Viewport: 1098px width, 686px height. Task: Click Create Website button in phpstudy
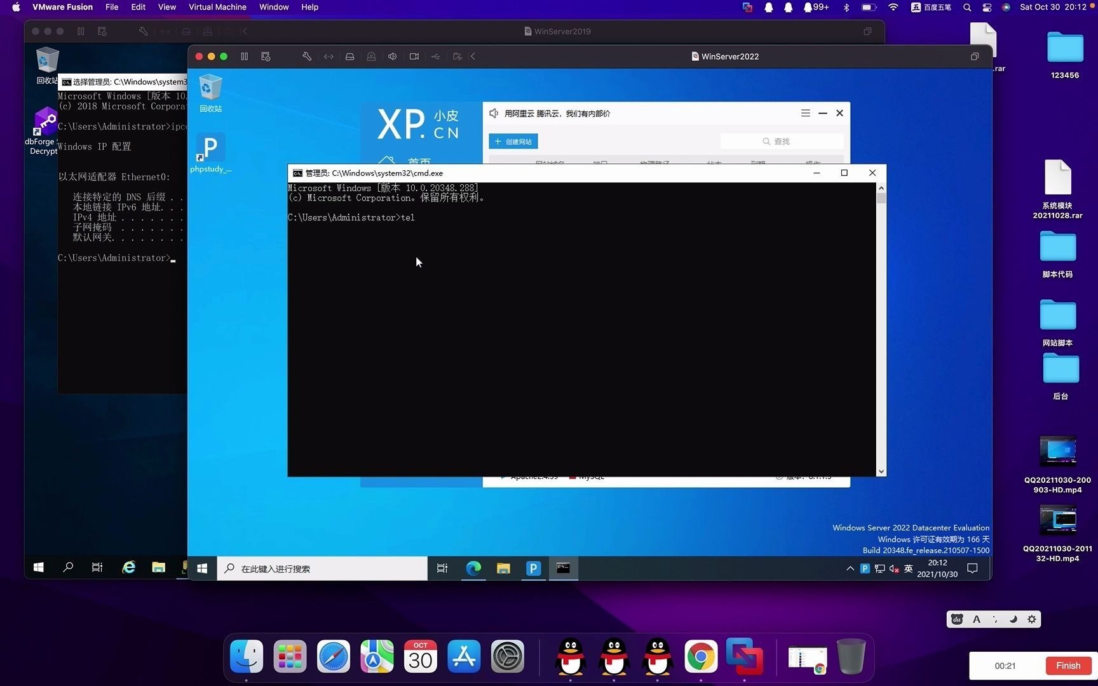(513, 142)
